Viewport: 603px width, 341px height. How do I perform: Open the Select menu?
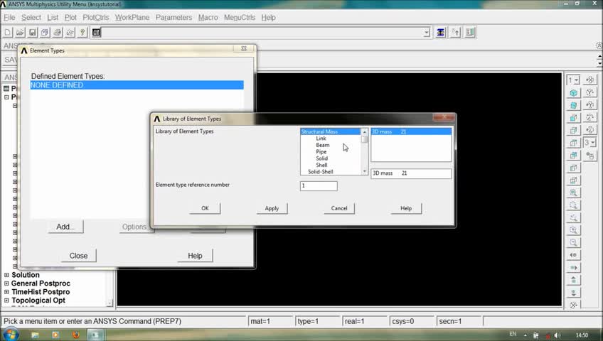point(31,18)
